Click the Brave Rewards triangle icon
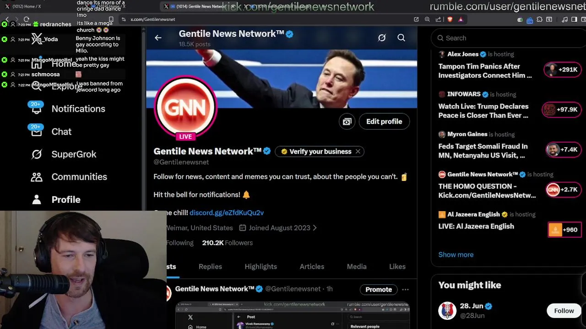This screenshot has width=586, height=329. tap(461, 20)
